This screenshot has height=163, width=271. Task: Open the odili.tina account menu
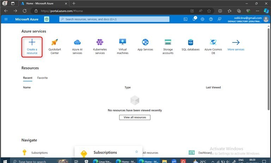248,19
